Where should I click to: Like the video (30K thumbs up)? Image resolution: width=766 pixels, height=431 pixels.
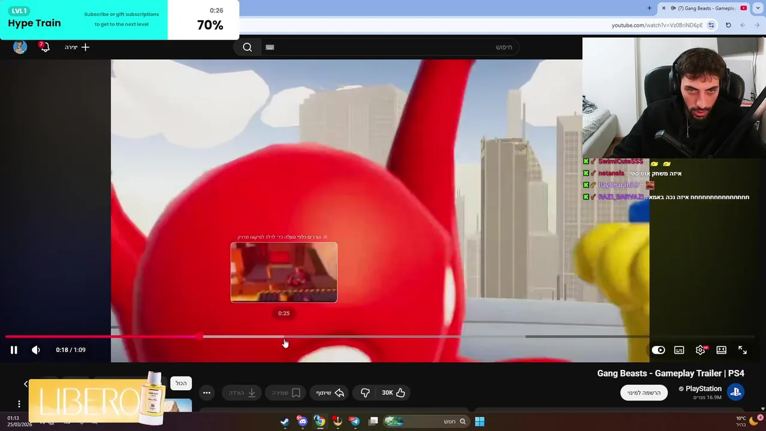394,393
